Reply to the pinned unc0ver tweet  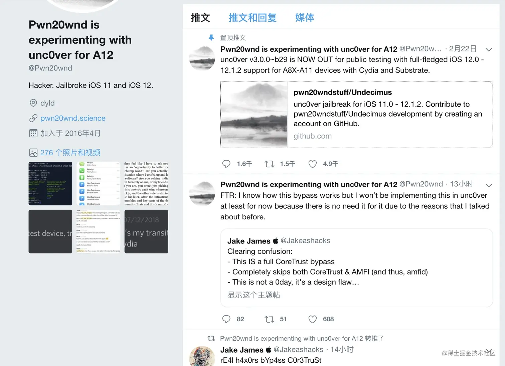pyautogui.click(x=226, y=164)
